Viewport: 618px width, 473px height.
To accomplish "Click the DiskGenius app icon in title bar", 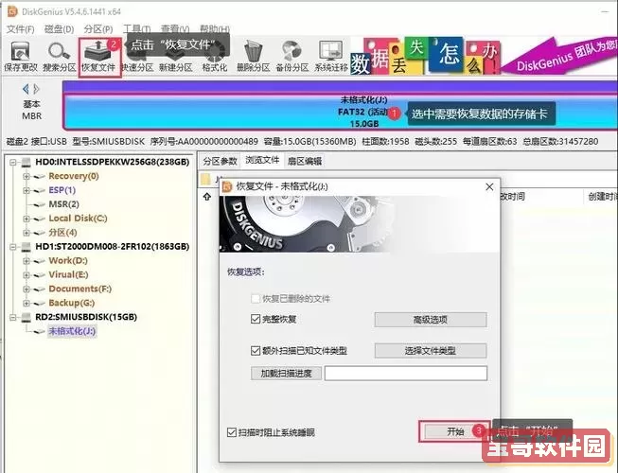I will (12, 11).
